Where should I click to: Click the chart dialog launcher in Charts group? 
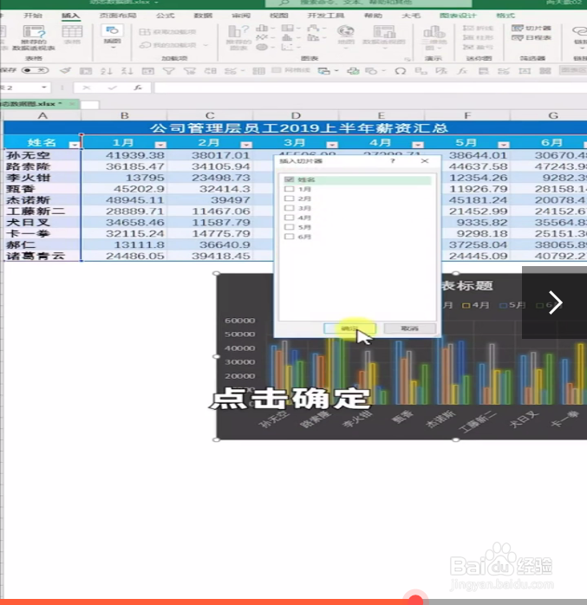click(407, 59)
